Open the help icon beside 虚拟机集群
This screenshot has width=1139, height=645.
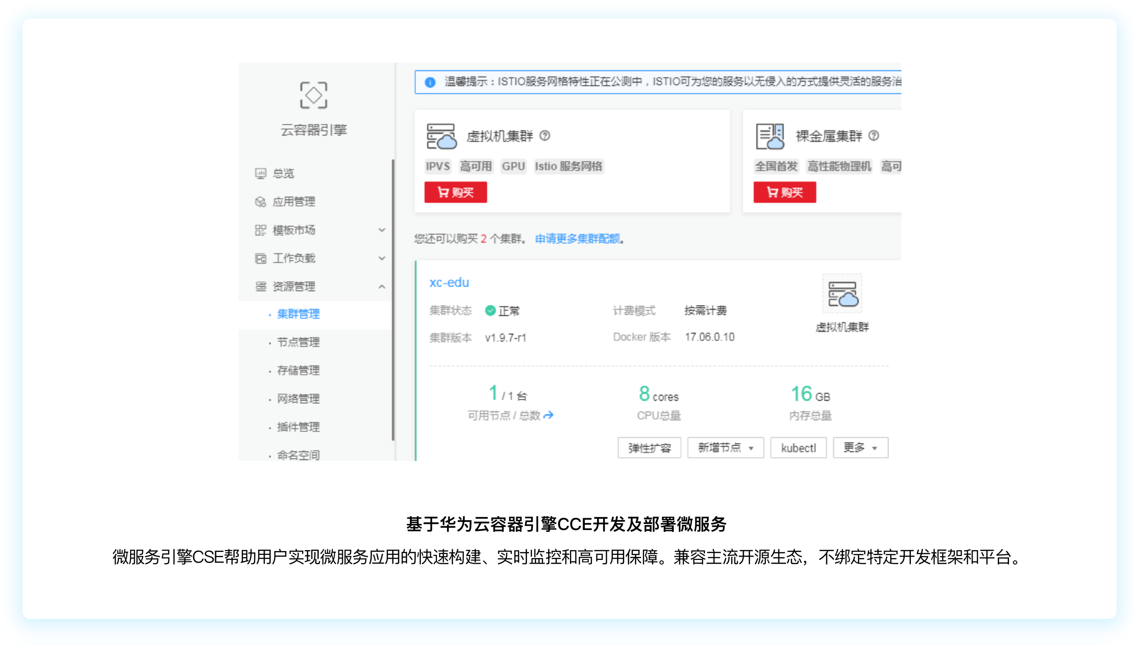click(x=545, y=136)
